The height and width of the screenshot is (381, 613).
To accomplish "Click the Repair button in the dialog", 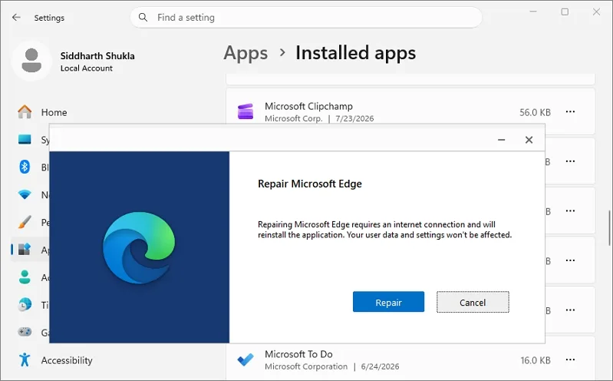I will pyautogui.click(x=388, y=302).
